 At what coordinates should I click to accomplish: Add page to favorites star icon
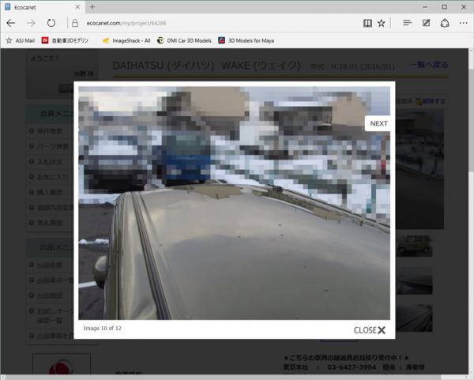(382, 23)
